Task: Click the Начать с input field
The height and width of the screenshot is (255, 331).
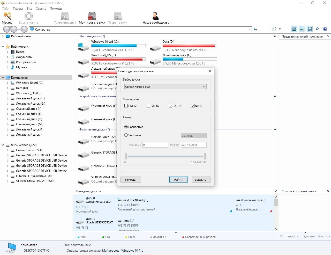Action: tap(155, 145)
